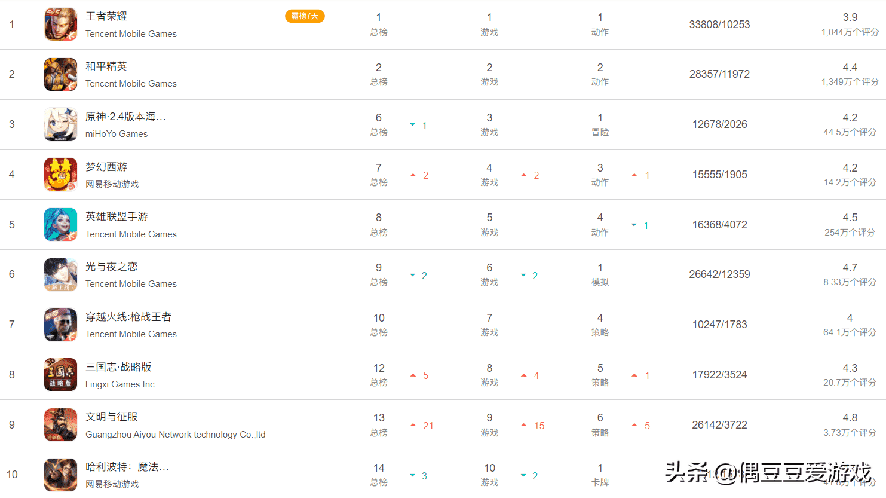Click 策略 category rank for 文明与征服
Viewport: 886px width, 498px height.
pyautogui.click(x=600, y=425)
